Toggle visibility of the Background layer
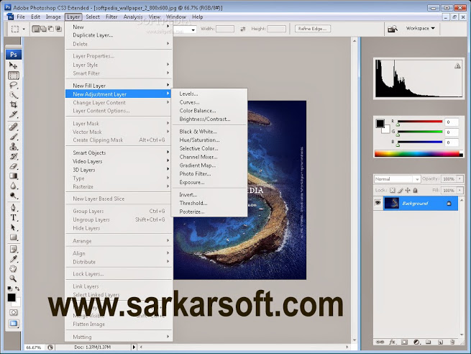 coord(378,203)
